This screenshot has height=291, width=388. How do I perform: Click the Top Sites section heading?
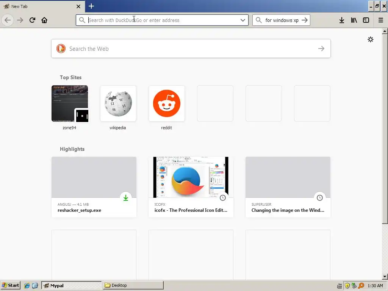tap(70, 77)
